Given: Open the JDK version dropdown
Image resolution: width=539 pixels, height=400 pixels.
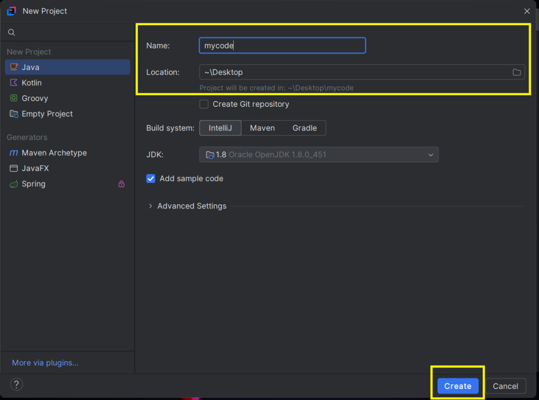Looking at the screenshot, I should [x=431, y=154].
